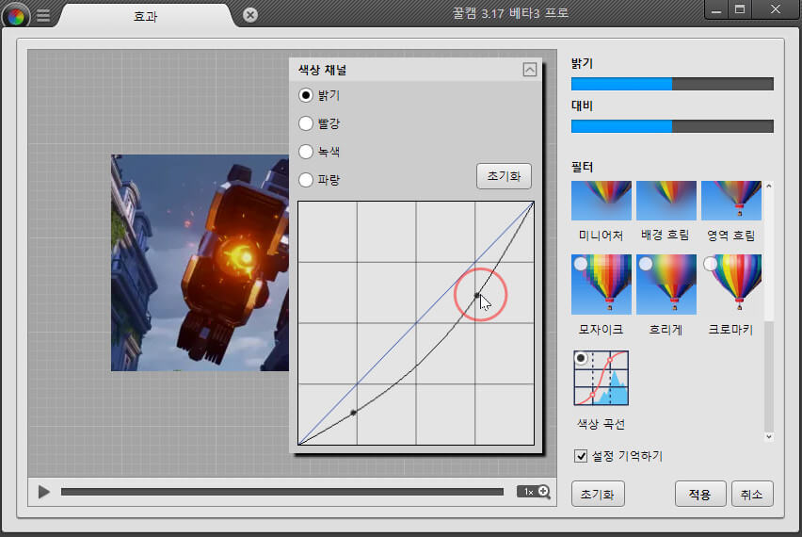Select the 파랑 channel radio button
The image size is (802, 537).
point(306,179)
